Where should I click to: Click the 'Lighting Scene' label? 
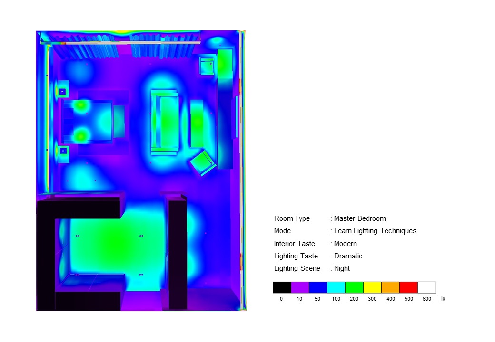[x=297, y=268]
